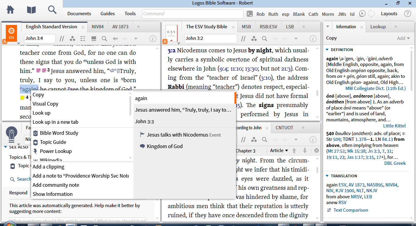
Task: Go to the Logos Home page icon
Action: [x=10, y=10]
